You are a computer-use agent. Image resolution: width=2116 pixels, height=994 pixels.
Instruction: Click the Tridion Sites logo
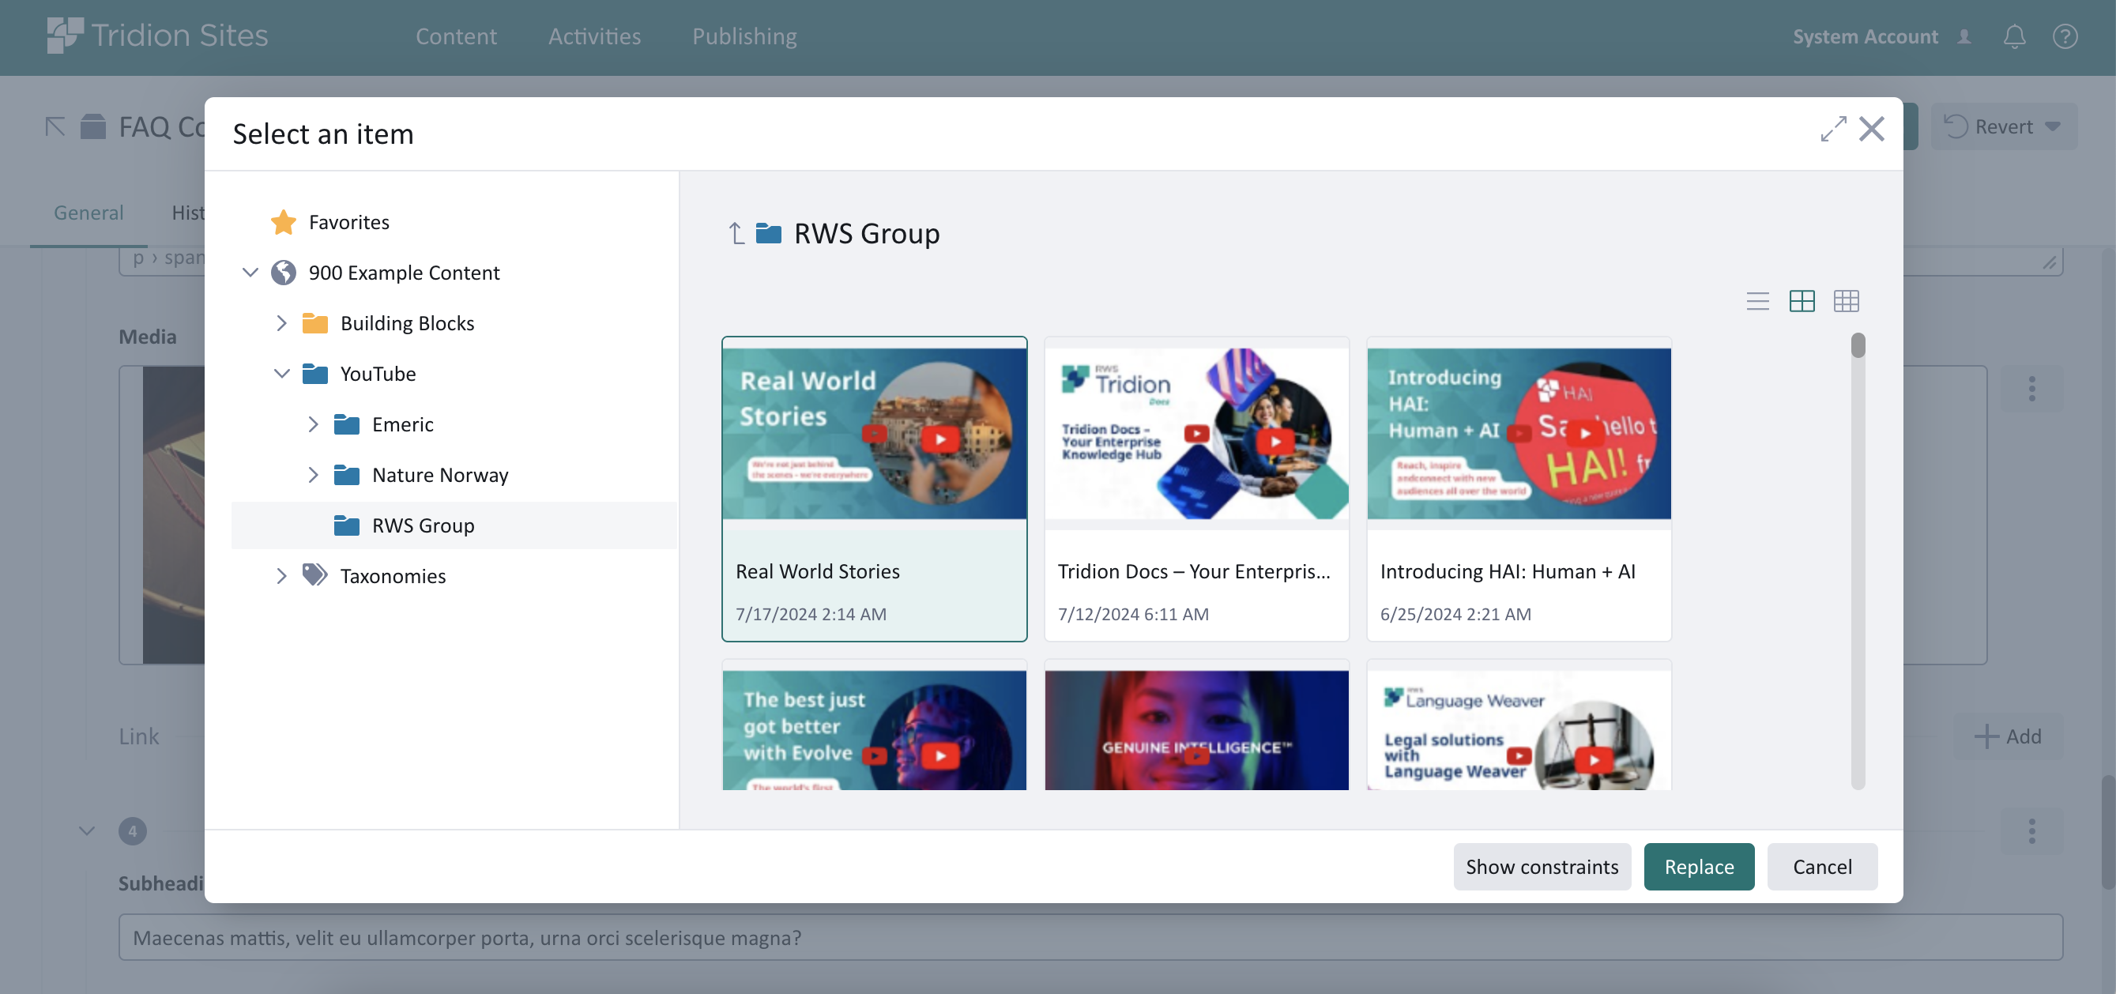pos(158,36)
